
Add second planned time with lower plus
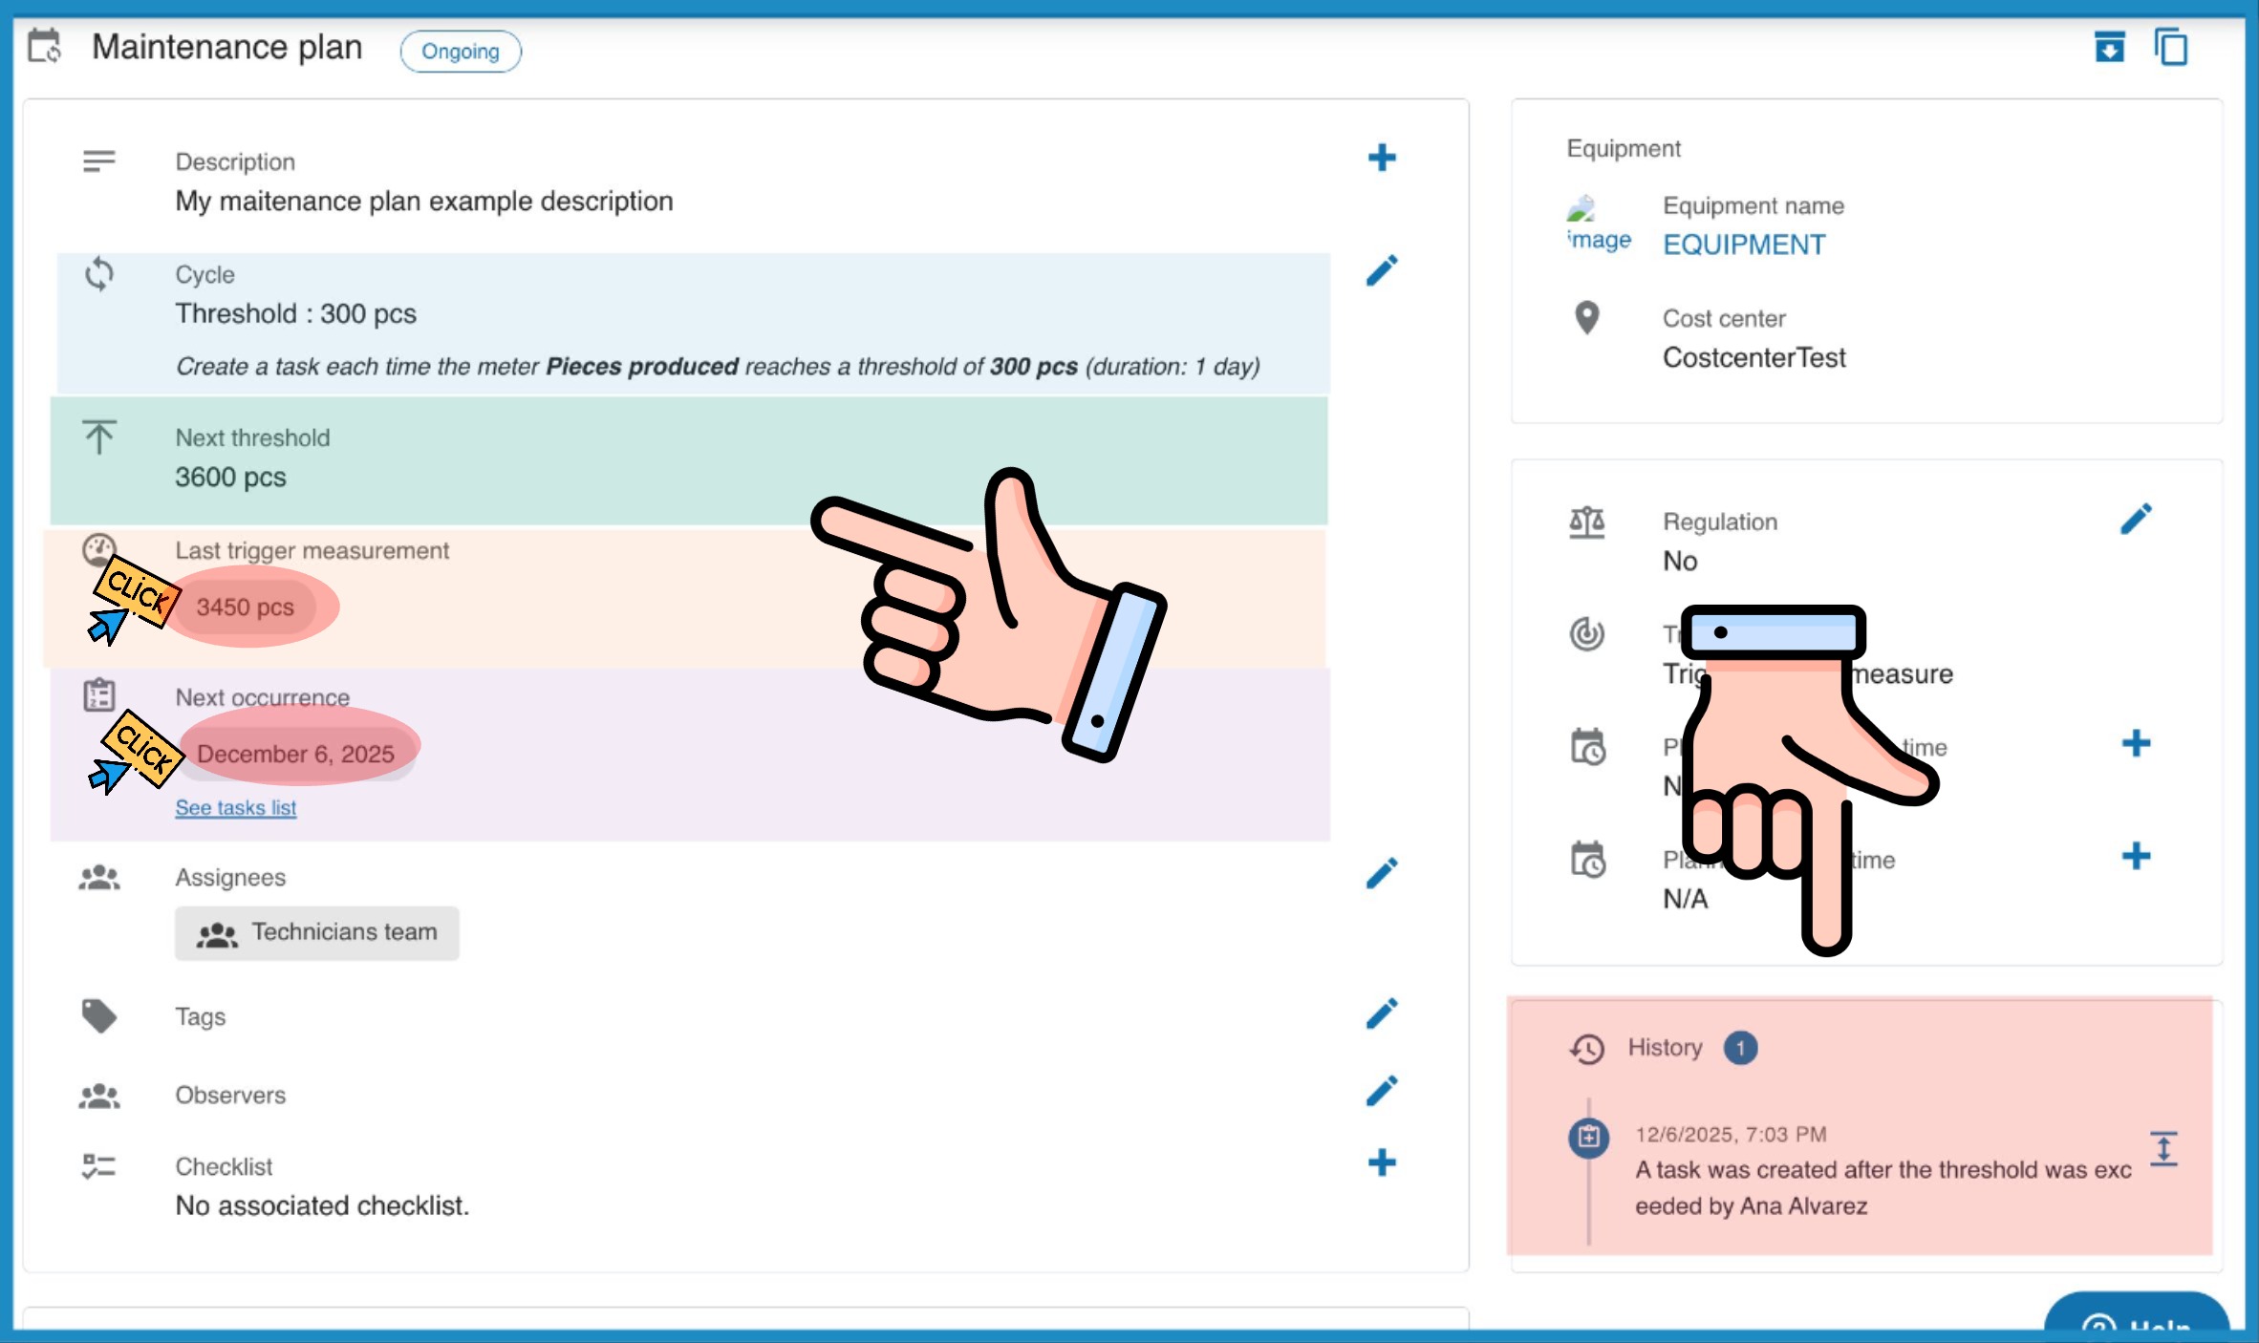[x=2136, y=857]
